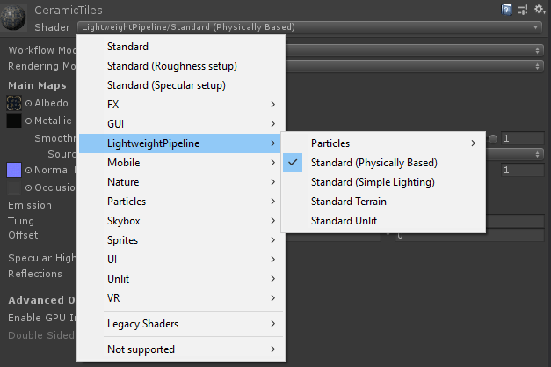551x367 pixels.
Task: Open the material settings gear menu
Action: tap(538, 10)
